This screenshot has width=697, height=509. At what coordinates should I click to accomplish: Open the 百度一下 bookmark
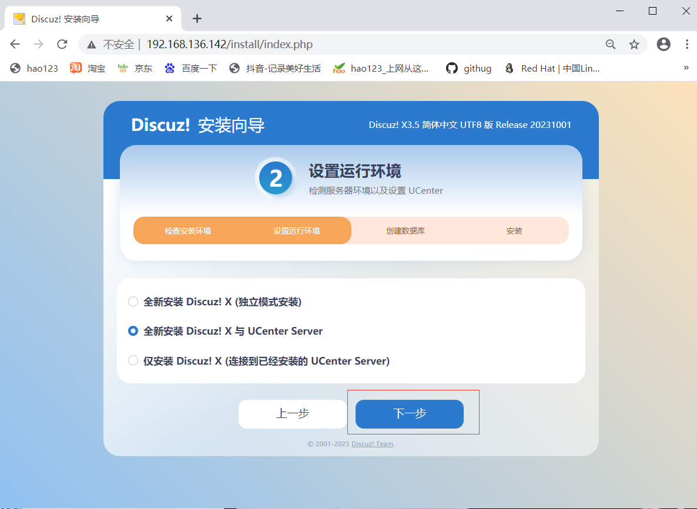point(190,69)
